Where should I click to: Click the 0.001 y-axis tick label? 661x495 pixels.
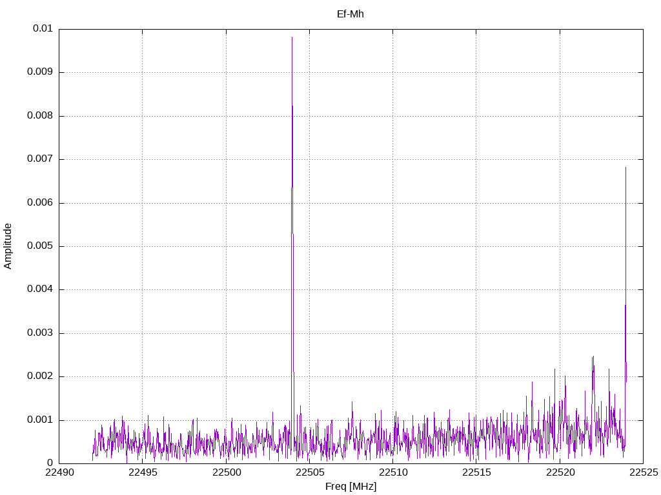(39, 420)
